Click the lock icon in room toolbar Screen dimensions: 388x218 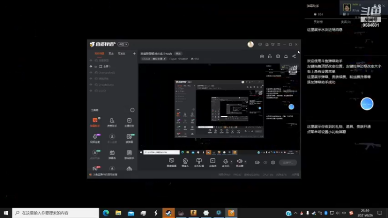[270, 56]
